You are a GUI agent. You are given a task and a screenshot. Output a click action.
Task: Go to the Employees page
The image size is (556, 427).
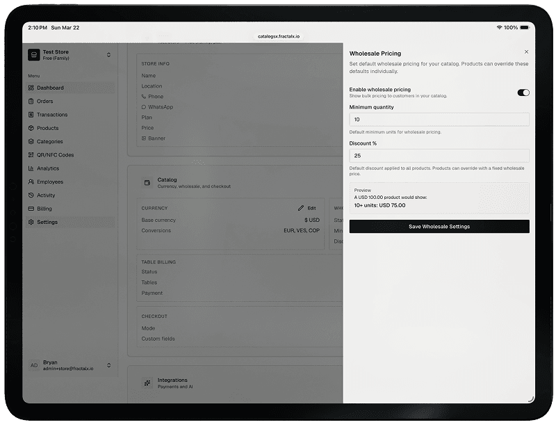50,182
